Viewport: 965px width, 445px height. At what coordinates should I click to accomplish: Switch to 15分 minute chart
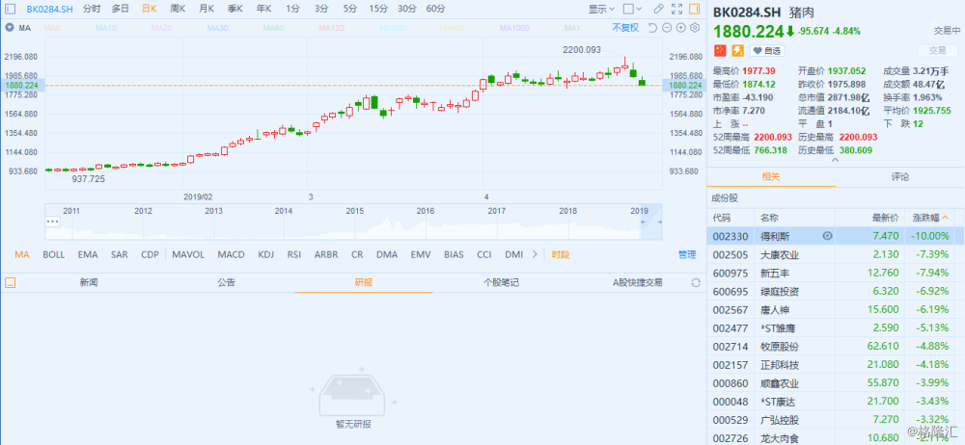(x=378, y=10)
